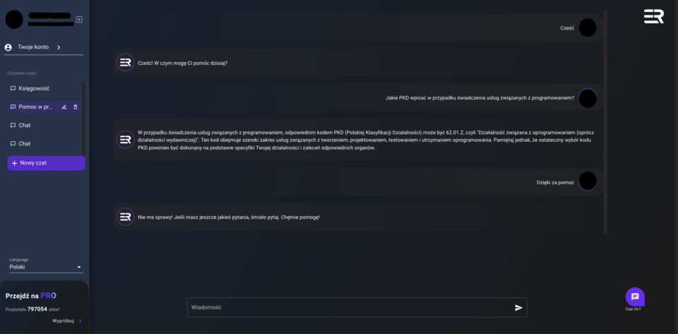Open the Czat 24/7 support bubble
The width and height of the screenshot is (678, 334).
pos(635,297)
